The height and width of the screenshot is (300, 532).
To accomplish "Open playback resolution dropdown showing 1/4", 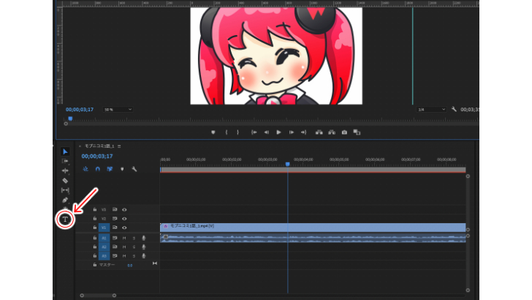I will coord(431,110).
